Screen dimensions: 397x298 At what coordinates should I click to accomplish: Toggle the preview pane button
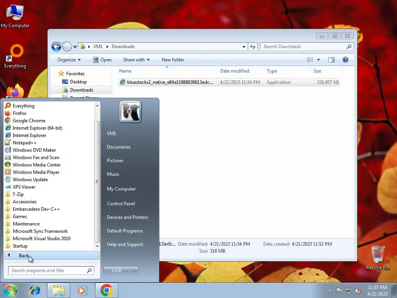pos(331,59)
